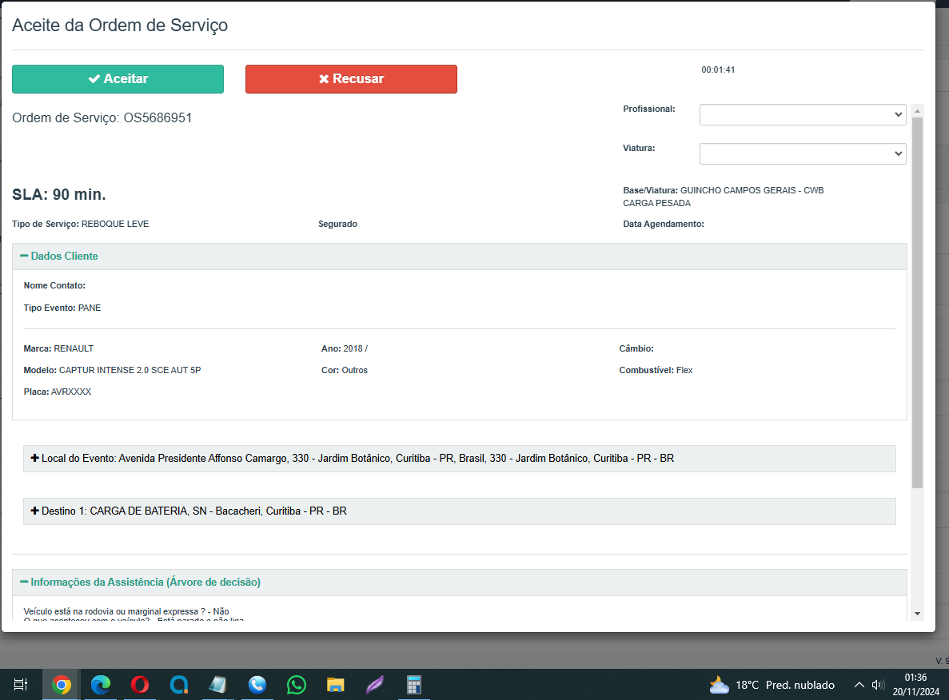Click the Segurado label
Screen dimensions: 949x700
pyautogui.click(x=337, y=224)
